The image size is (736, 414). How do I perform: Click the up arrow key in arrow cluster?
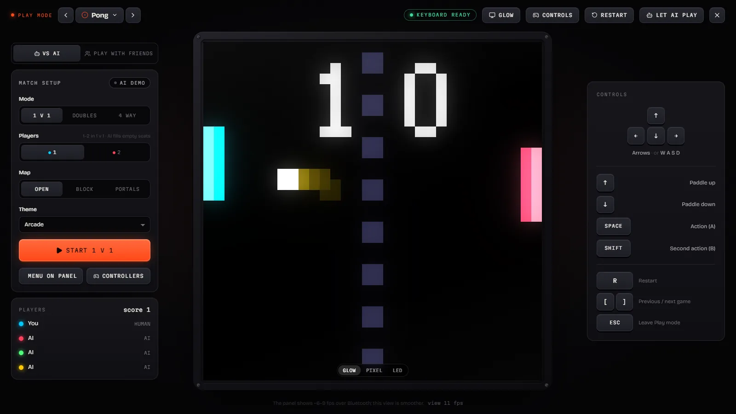point(656,115)
